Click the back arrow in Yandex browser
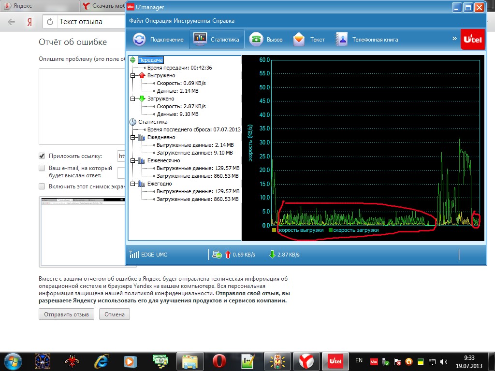 pyautogui.click(x=12, y=22)
